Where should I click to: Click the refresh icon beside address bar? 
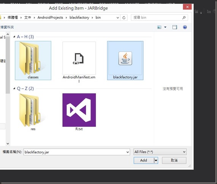(124, 17)
